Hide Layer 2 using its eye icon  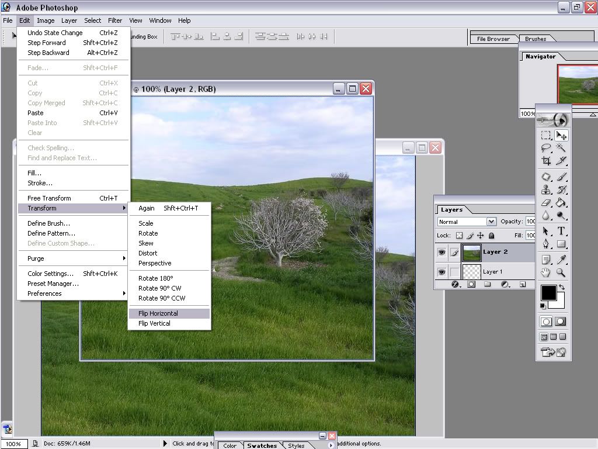[x=441, y=253]
